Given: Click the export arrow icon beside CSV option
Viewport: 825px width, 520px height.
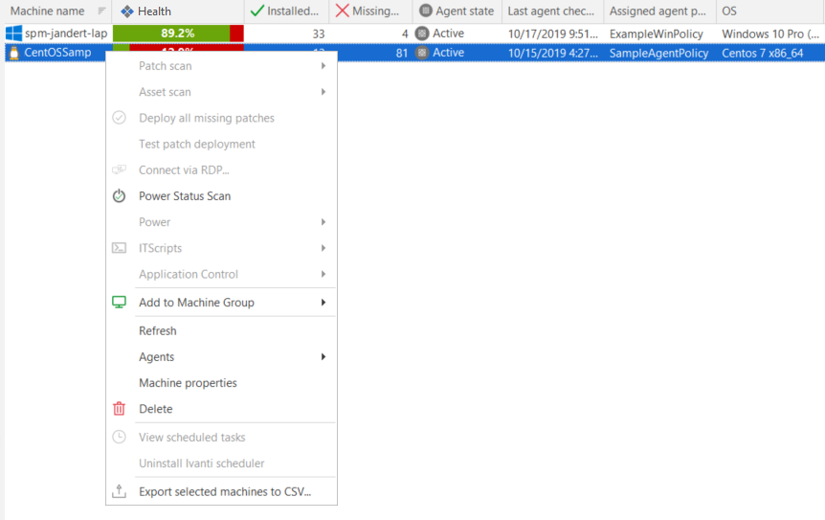Looking at the screenshot, I should coord(119,491).
